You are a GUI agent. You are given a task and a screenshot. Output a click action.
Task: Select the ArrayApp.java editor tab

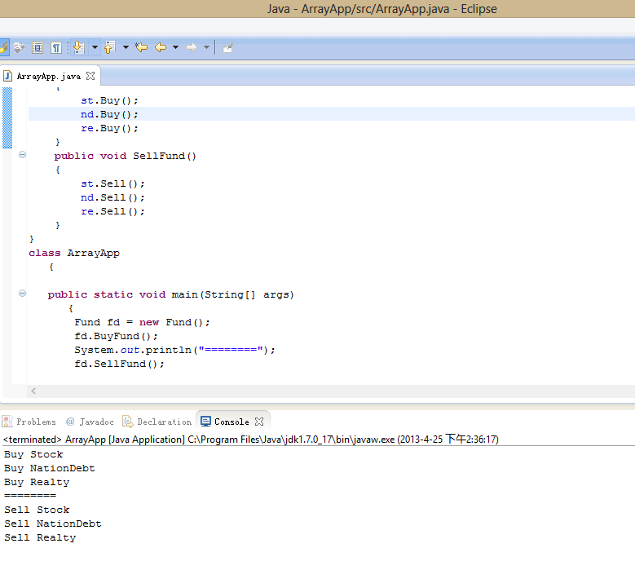(x=49, y=76)
